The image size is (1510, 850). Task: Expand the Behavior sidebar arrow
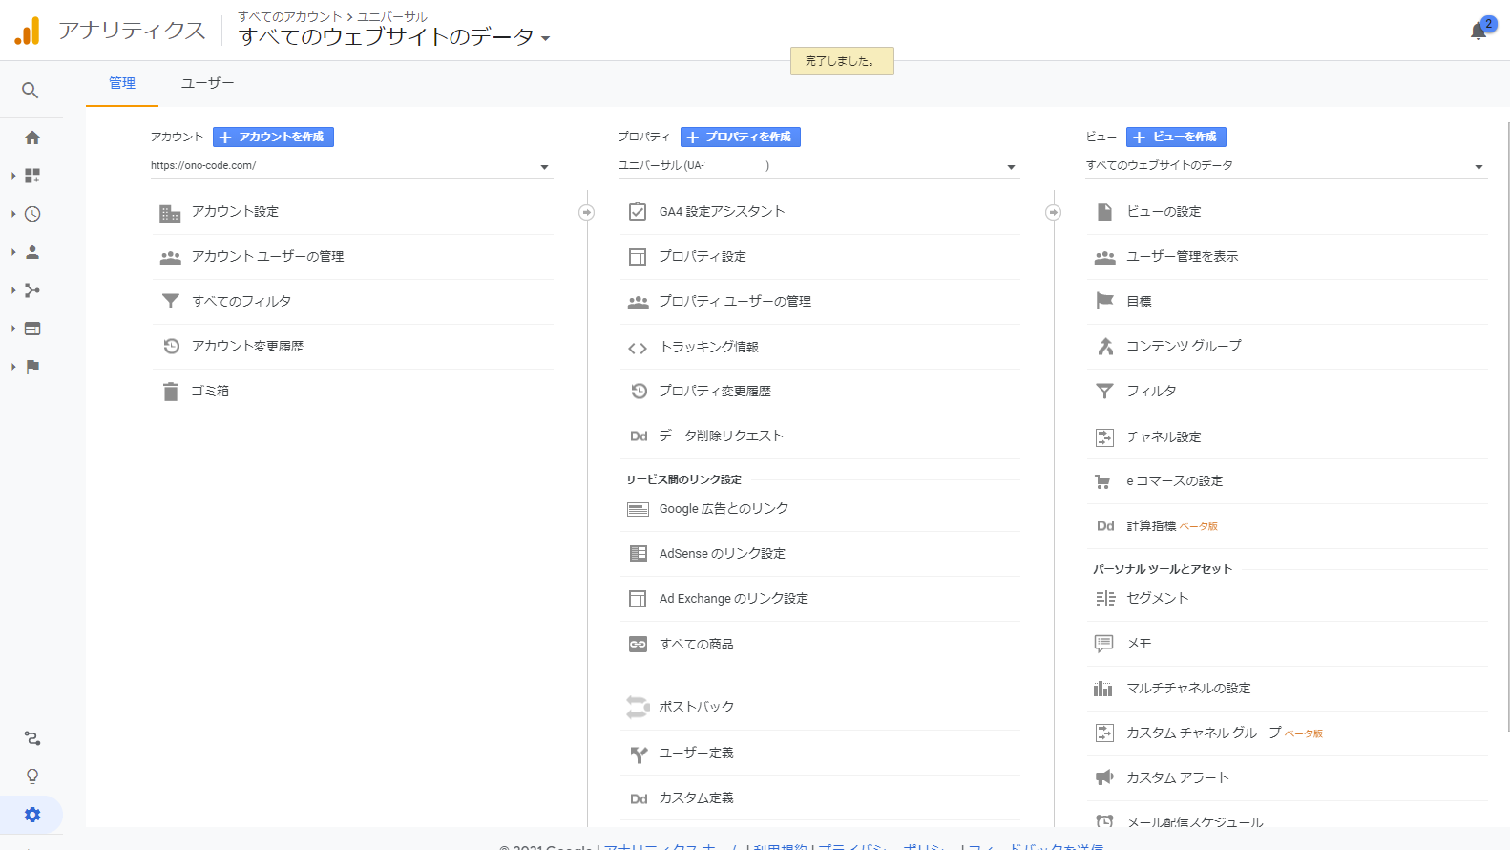[13, 329]
